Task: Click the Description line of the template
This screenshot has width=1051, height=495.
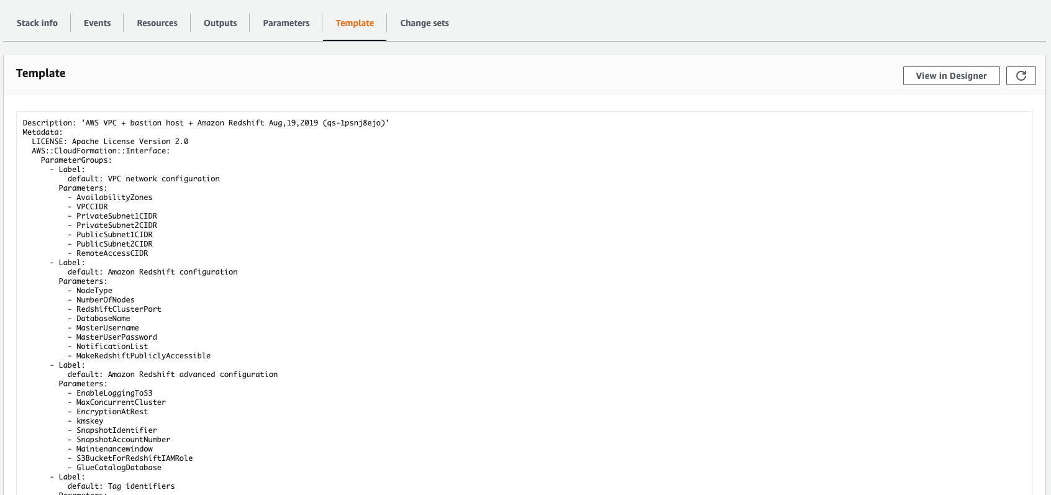Action: pyautogui.click(x=206, y=123)
